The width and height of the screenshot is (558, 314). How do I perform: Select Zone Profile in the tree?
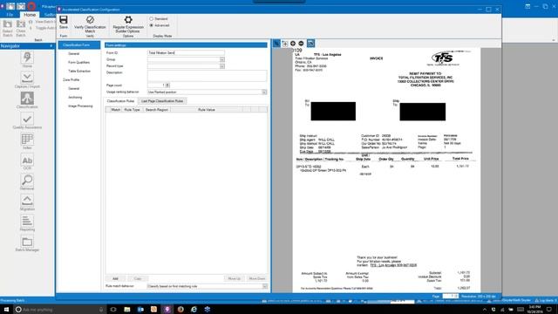click(x=71, y=79)
